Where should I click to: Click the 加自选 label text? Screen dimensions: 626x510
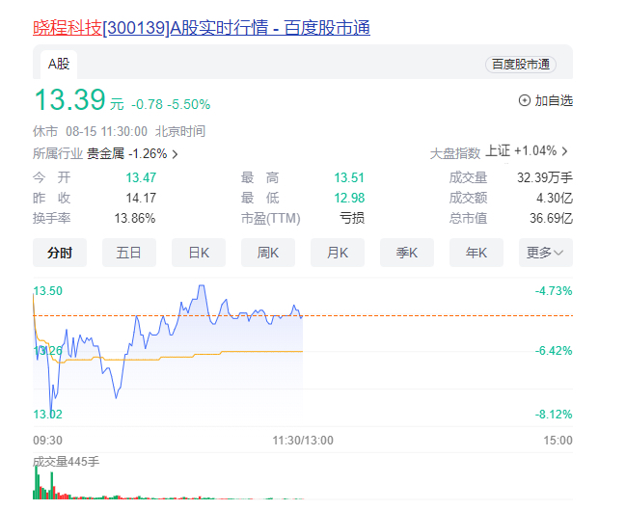pyautogui.click(x=554, y=100)
